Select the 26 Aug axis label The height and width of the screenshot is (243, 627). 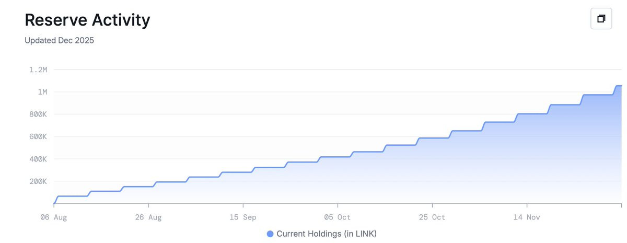pos(148,217)
